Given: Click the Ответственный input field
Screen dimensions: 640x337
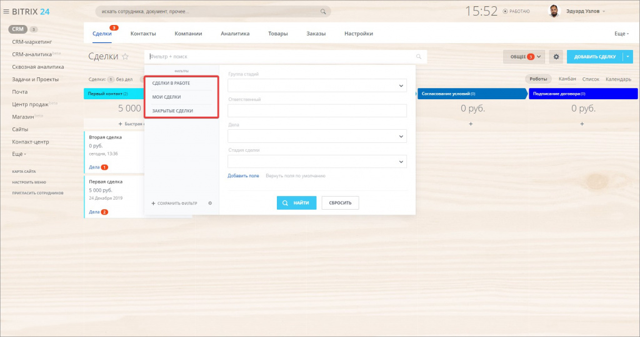Looking at the screenshot, I should 317,110.
